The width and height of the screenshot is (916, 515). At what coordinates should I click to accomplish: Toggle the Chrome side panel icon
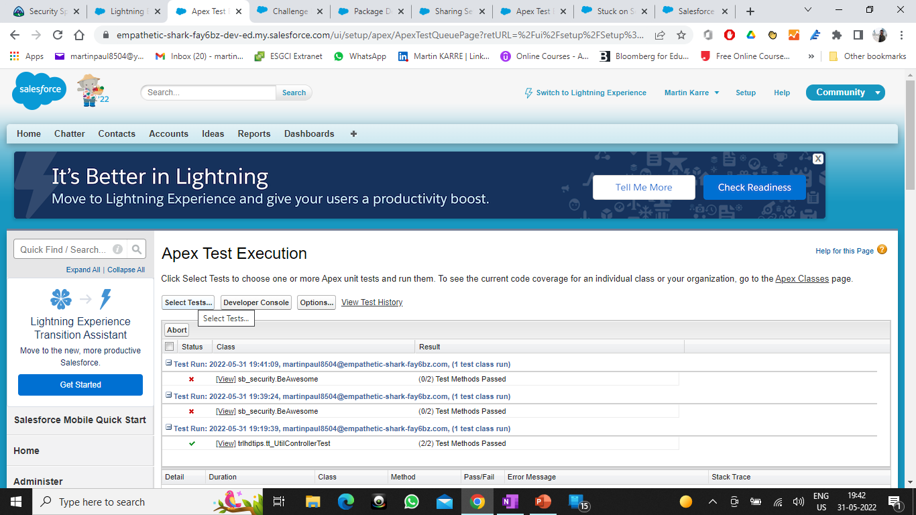click(x=858, y=35)
